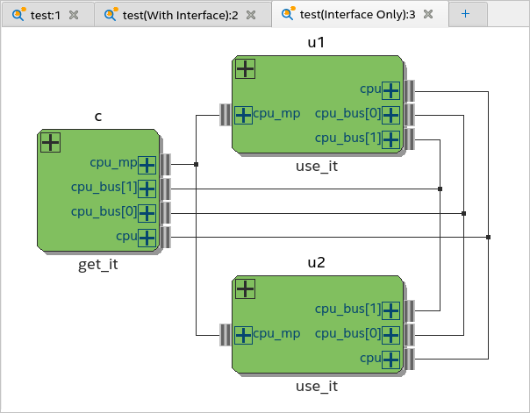Viewport: 530px width, 413px height.
Task: Expand cpu_bus[1] port on block c
Action: pyautogui.click(x=147, y=189)
